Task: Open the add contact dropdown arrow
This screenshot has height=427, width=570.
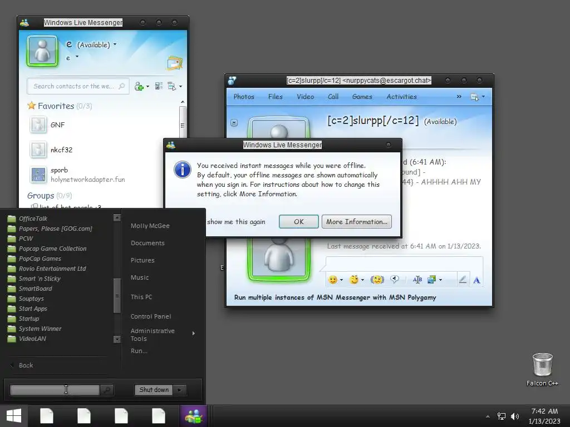Action: 148,87
